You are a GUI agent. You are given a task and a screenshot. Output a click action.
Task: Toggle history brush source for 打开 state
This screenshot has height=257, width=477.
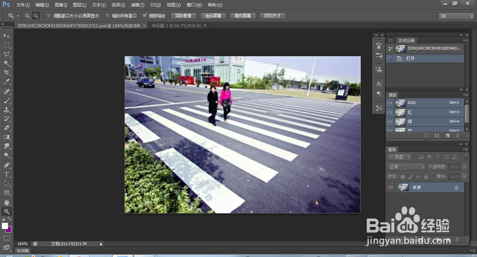click(x=390, y=58)
